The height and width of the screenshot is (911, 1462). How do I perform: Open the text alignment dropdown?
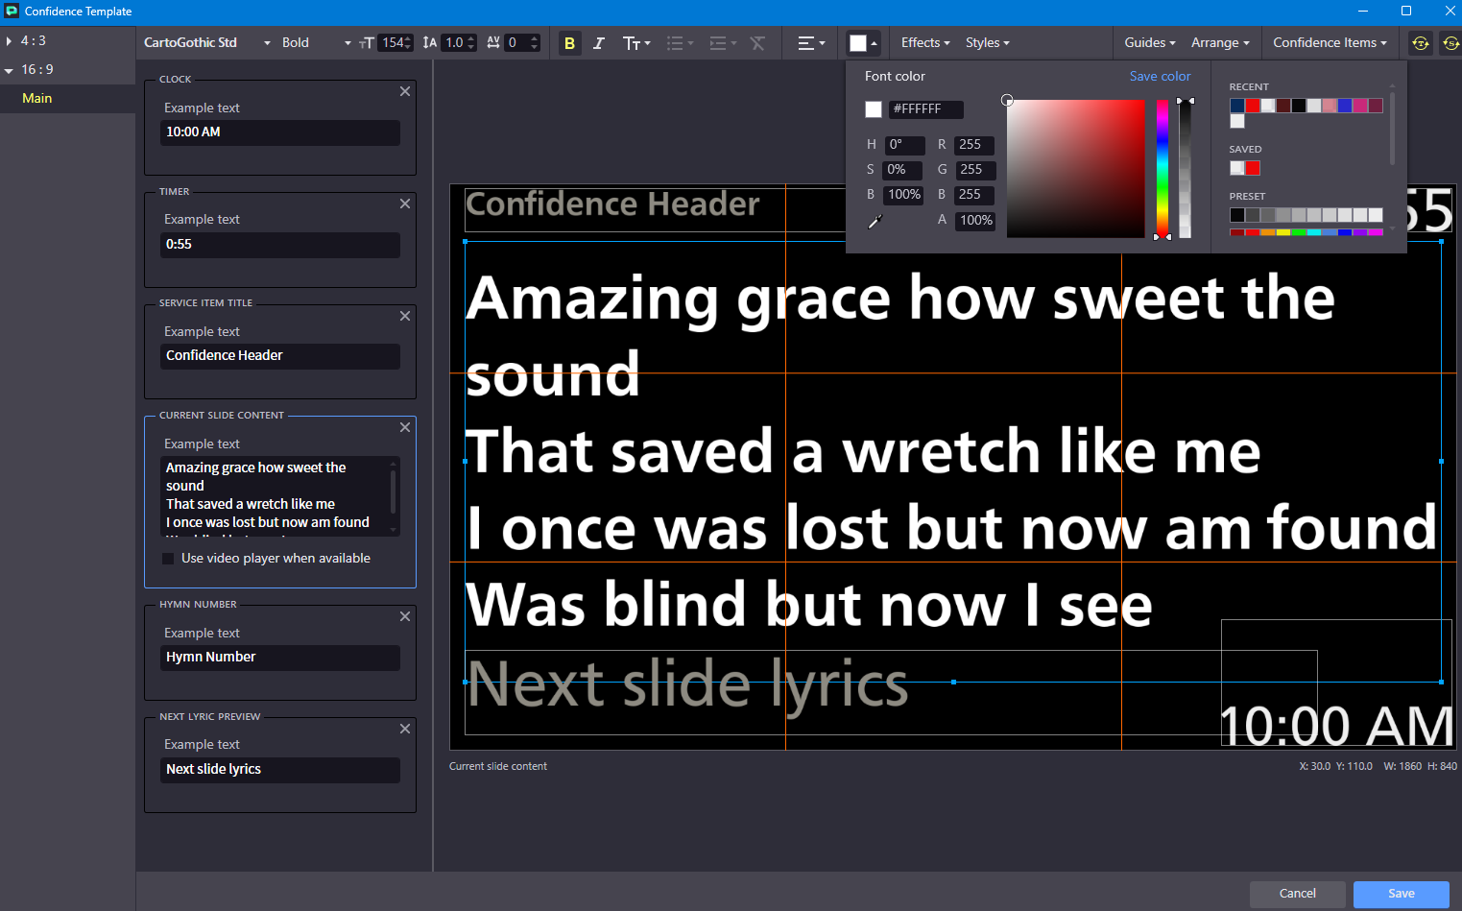tap(811, 43)
